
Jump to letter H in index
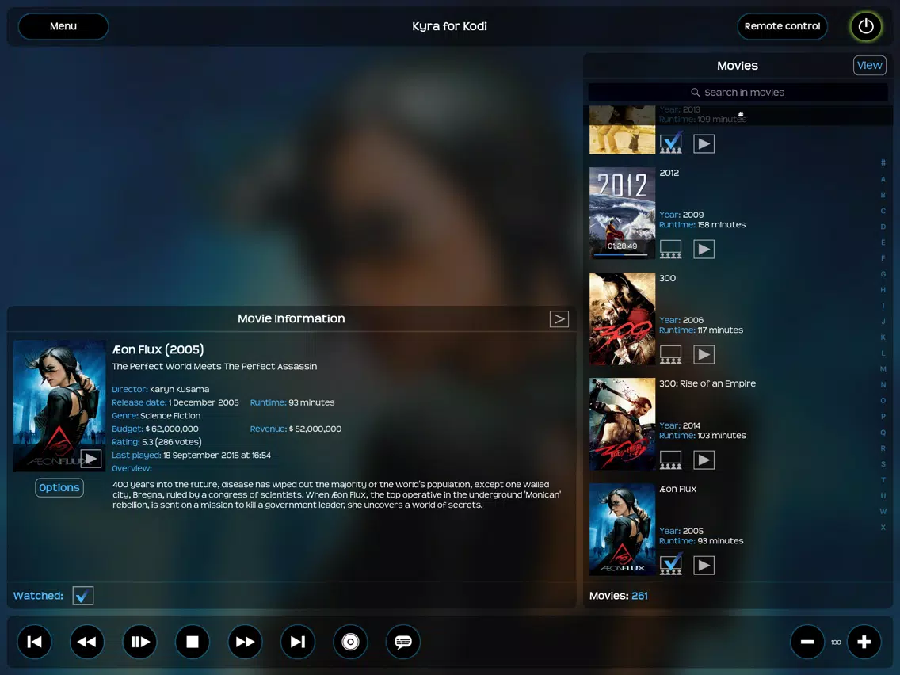883,290
